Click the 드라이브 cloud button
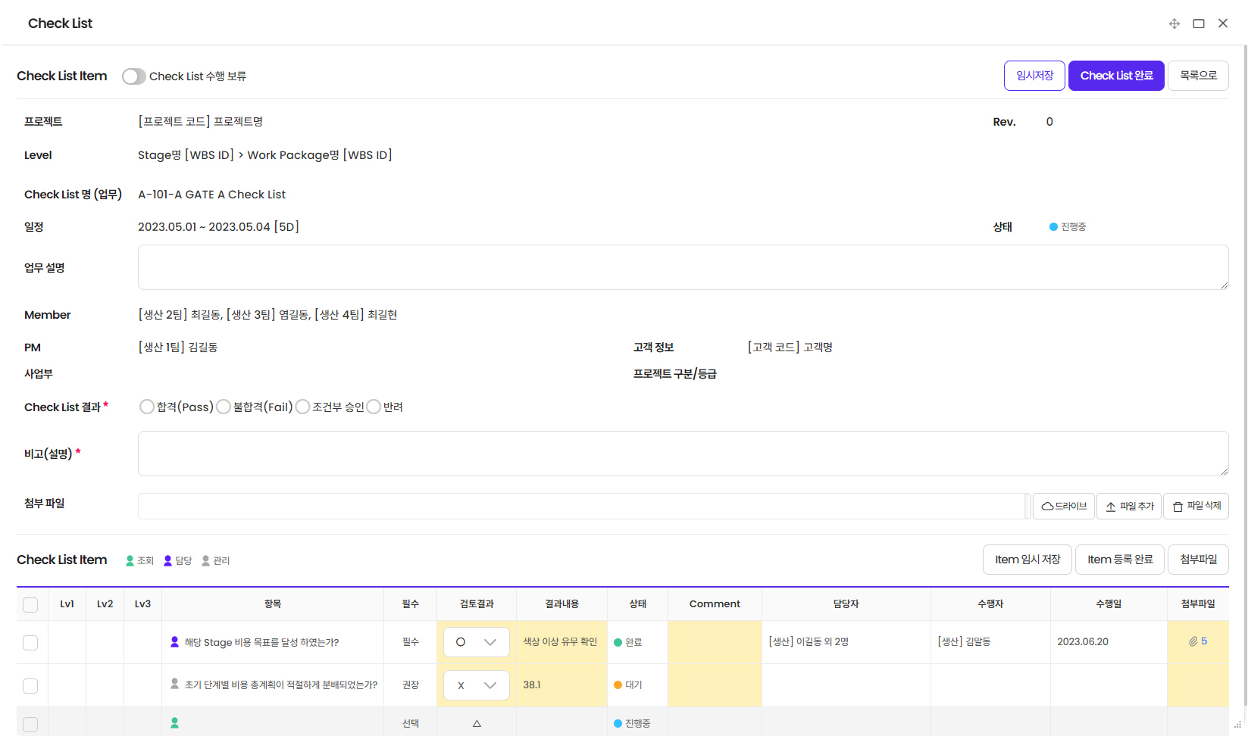1248x736 pixels. [x=1064, y=506]
